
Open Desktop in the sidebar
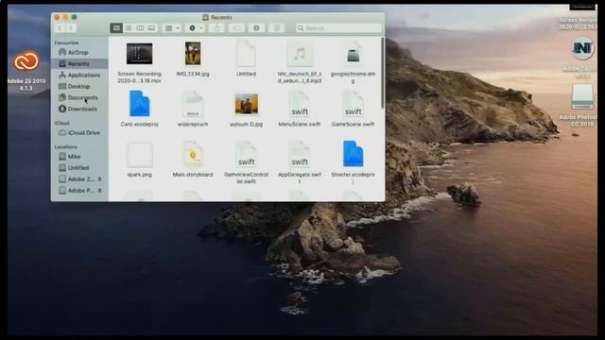click(79, 86)
